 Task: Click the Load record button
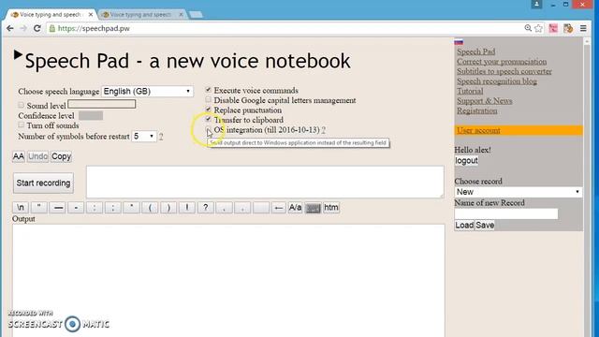(x=464, y=225)
